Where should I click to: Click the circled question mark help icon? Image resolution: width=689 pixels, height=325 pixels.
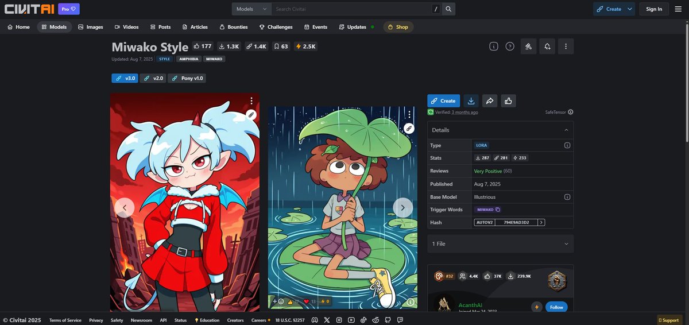(x=510, y=47)
